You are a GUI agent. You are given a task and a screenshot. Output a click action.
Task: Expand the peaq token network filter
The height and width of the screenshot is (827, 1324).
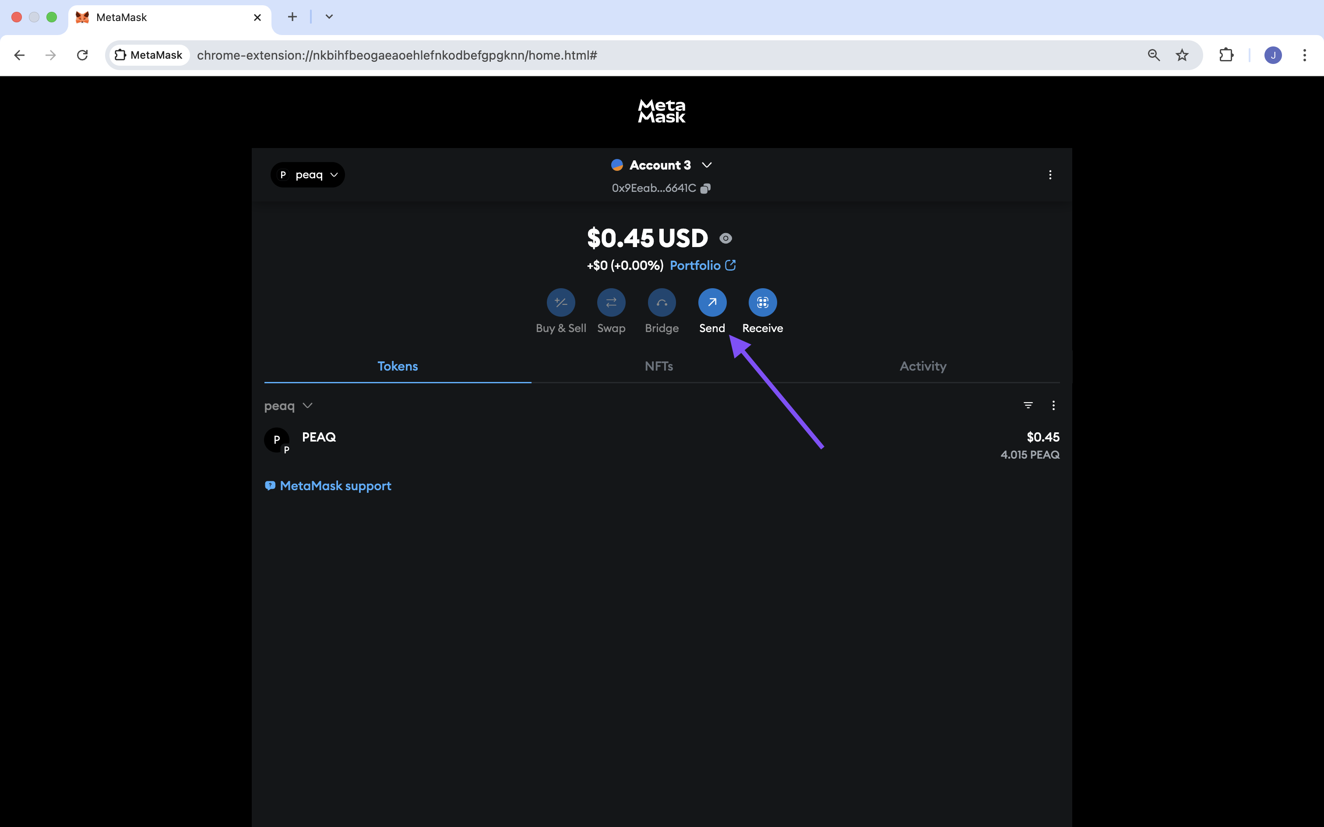click(x=288, y=406)
